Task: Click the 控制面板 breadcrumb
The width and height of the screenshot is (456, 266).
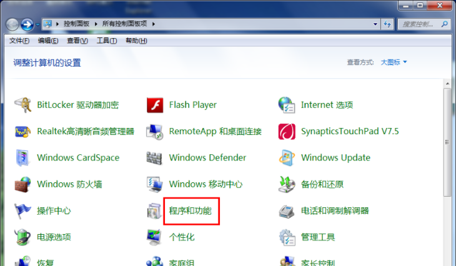Action: click(x=76, y=24)
